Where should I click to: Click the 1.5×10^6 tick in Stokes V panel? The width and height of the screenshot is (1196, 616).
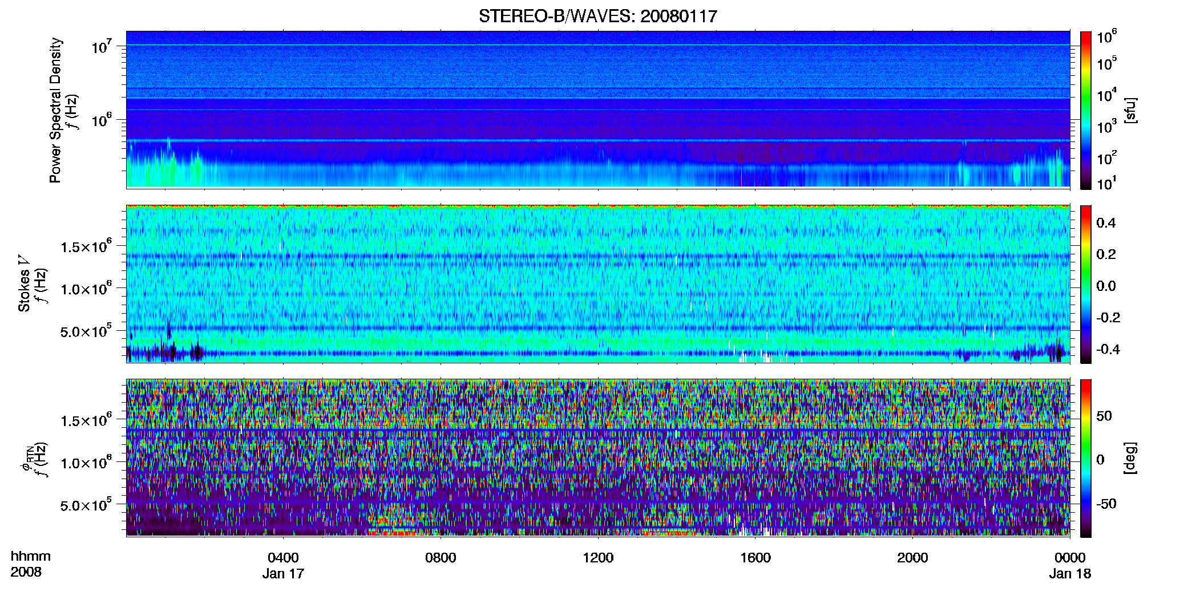86,246
